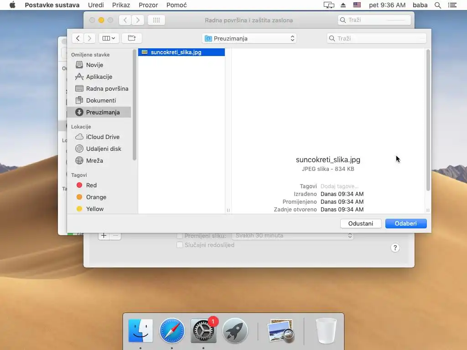Open Safari from the Dock
The height and width of the screenshot is (350, 467).
tap(172, 331)
